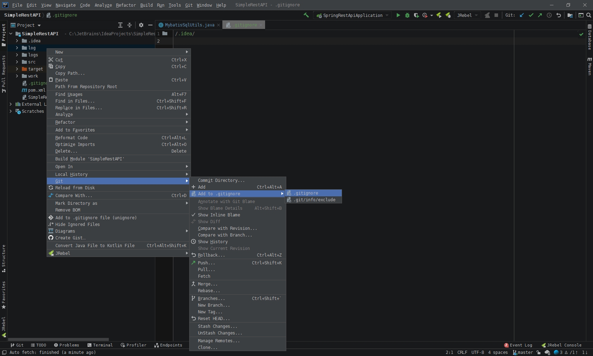The image size is (593, 356).
Task: Click Collapse All icon in Project panel
Action: click(x=130, y=25)
